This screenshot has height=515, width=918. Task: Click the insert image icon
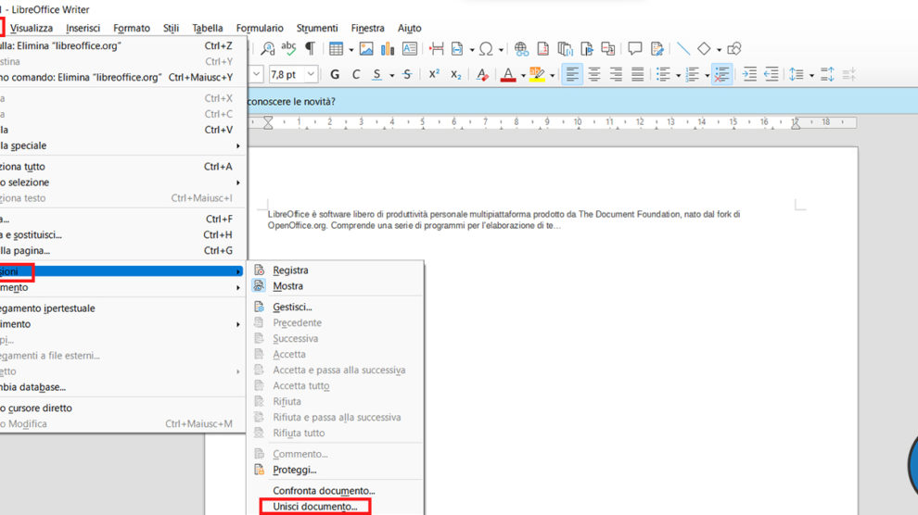coord(366,49)
